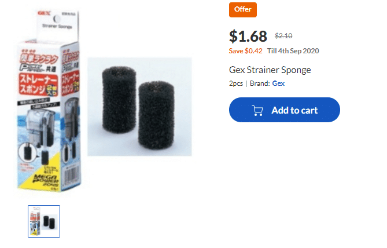Click the Save $0.42 discount text
The width and height of the screenshot is (387, 248).
pyautogui.click(x=246, y=51)
